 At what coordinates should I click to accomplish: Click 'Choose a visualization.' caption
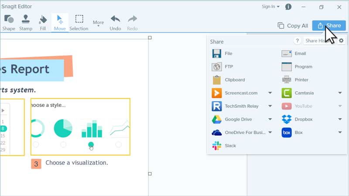(x=77, y=163)
